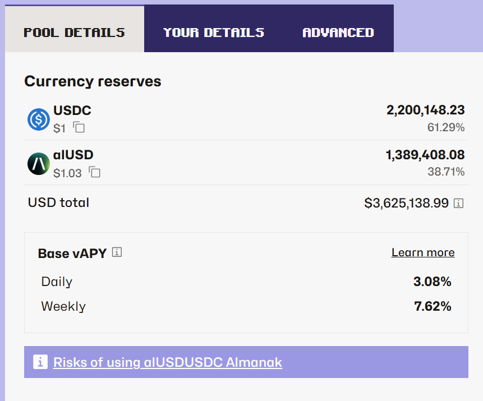Open Risks of using alUSDUSDC Almanak link
Image resolution: width=483 pixels, height=401 pixels.
168,362
